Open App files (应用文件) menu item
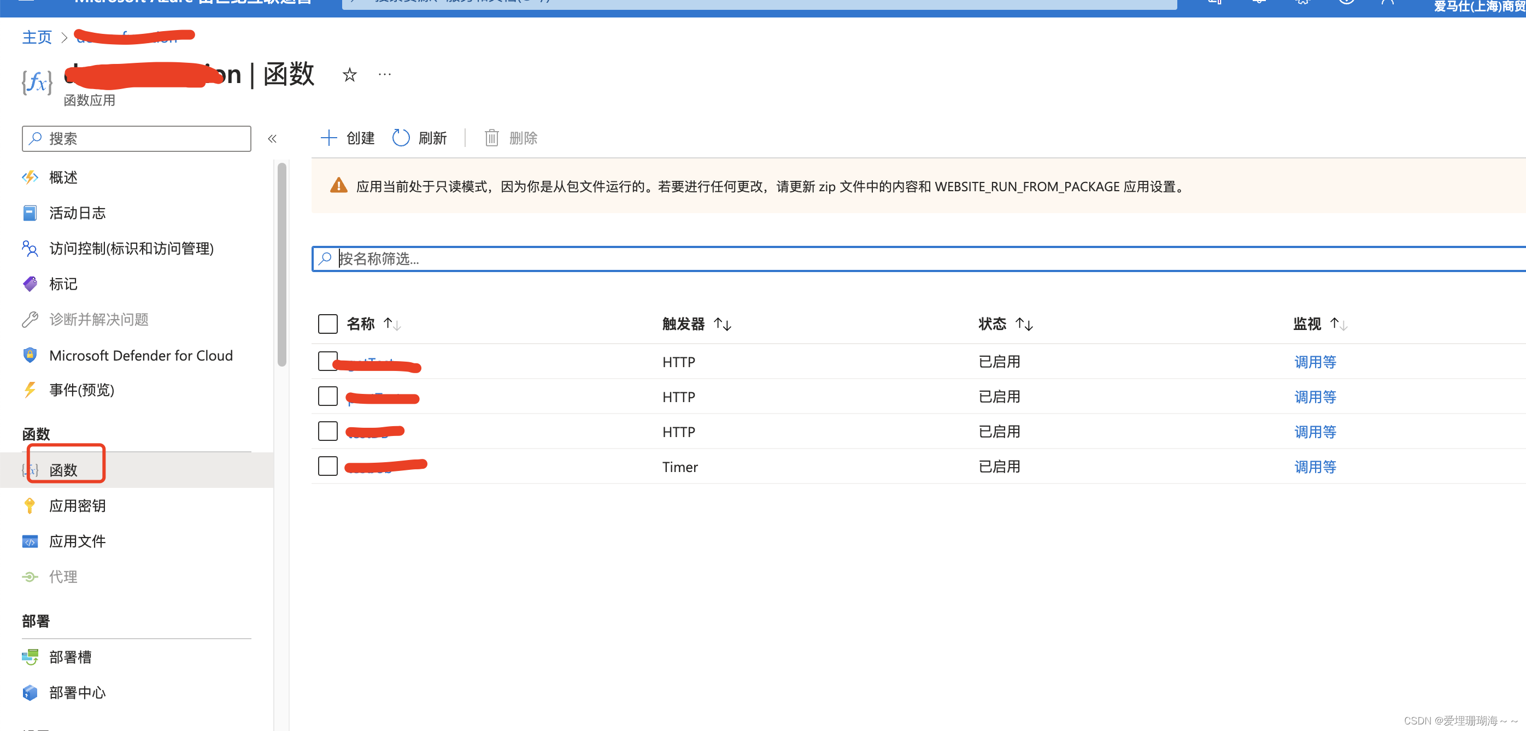 pos(77,541)
